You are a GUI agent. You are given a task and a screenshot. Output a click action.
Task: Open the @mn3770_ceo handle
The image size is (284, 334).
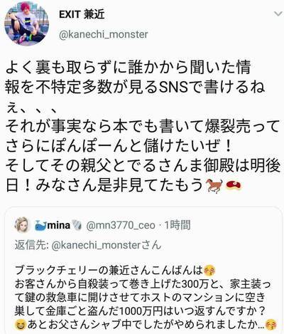point(121,225)
